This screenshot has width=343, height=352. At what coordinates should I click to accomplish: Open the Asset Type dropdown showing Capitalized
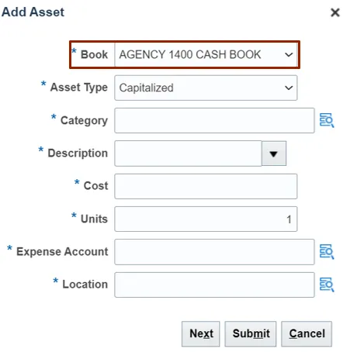(206, 88)
